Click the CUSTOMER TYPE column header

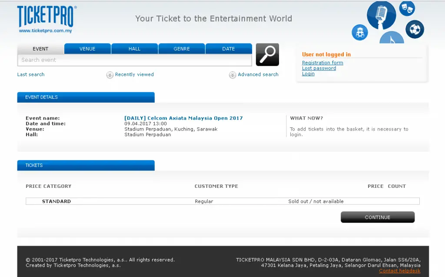pyautogui.click(x=216, y=187)
